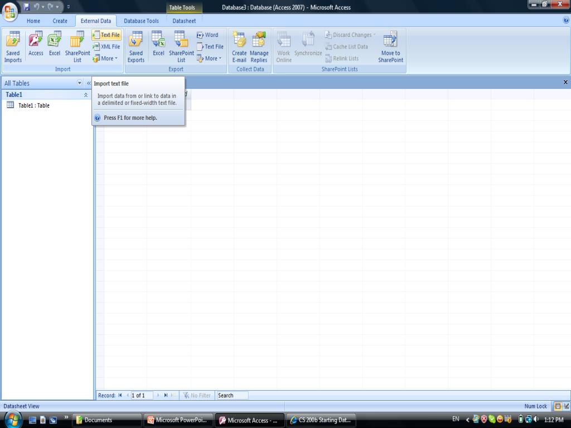Click Create E-mail in Collect Data
Screen dimensions: 571x428
pos(239,47)
